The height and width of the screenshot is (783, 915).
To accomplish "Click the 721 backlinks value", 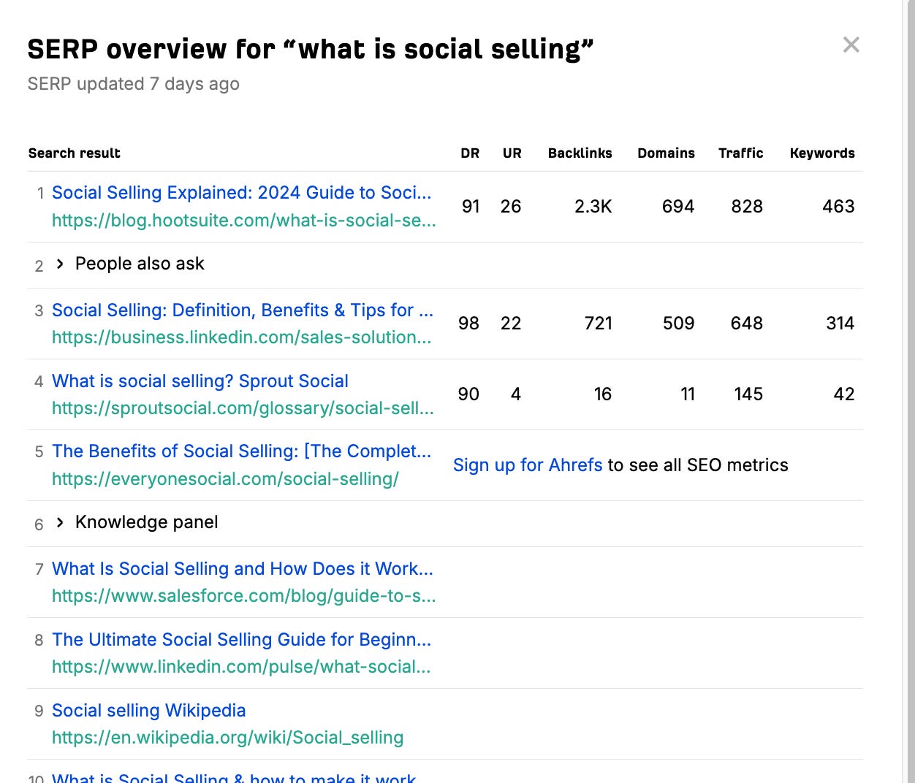I will coord(599,324).
